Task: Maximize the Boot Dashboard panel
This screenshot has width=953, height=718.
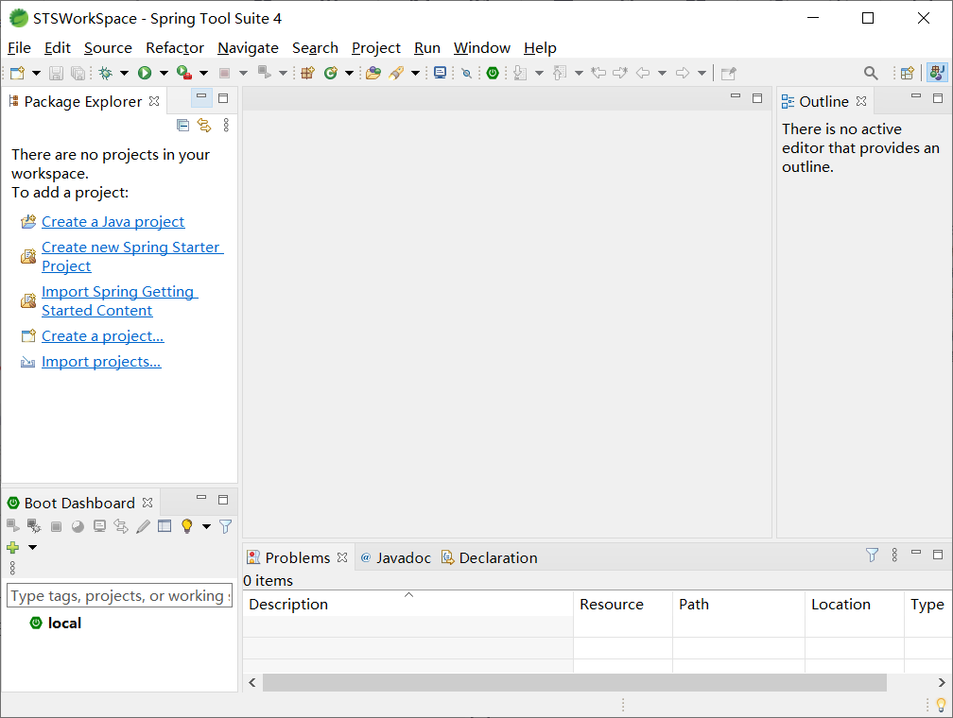Action: 223,500
